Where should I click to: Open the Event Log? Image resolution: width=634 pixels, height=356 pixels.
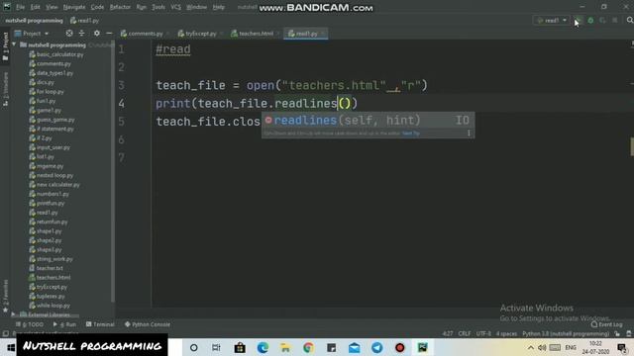(x=606, y=324)
